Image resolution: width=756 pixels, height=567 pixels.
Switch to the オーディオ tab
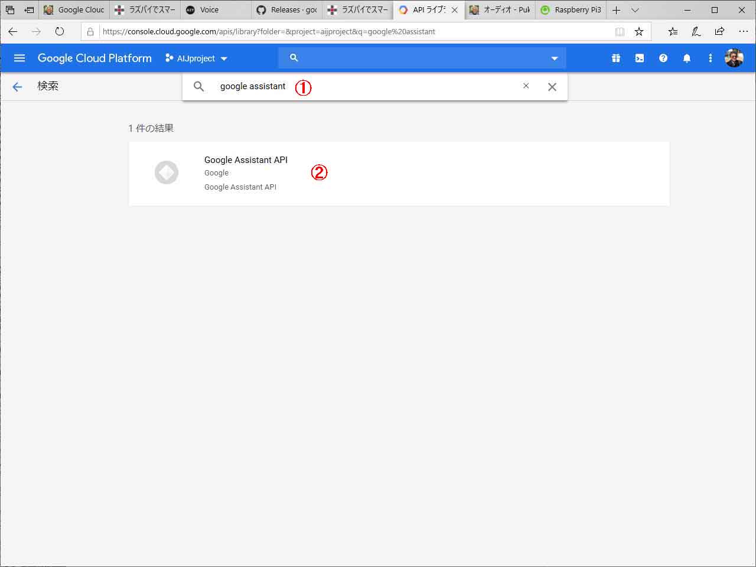pyautogui.click(x=500, y=10)
